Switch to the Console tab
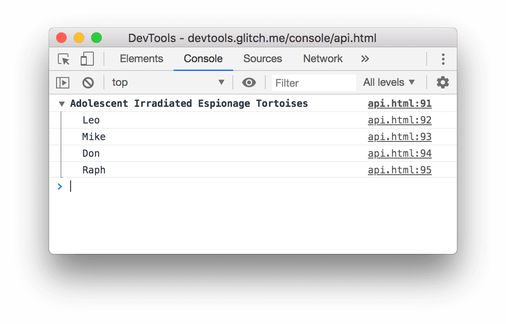The image size is (506, 324). tap(203, 59)
